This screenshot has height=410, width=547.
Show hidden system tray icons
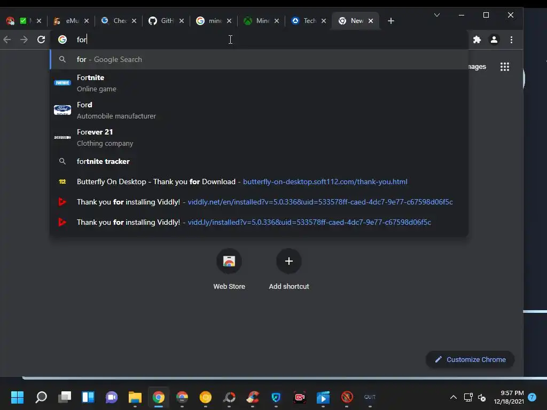453,397
